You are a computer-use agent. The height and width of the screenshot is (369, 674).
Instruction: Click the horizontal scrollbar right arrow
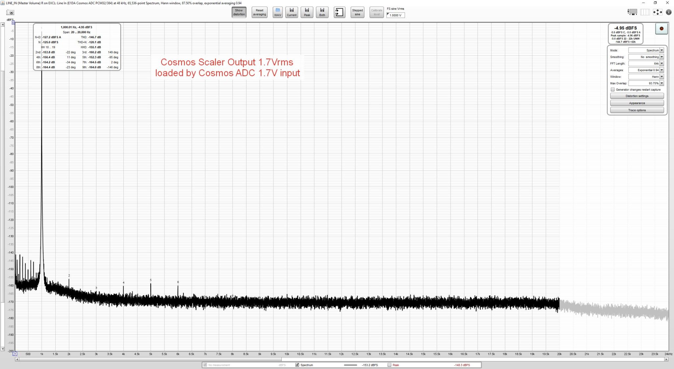pos(666,359)
